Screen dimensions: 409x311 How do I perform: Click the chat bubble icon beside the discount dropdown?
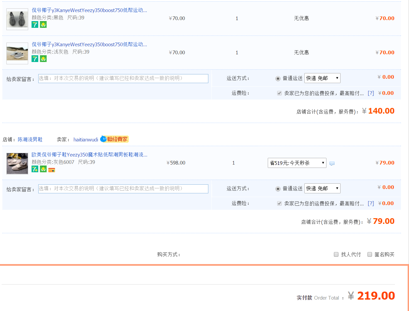click(332, 164)
